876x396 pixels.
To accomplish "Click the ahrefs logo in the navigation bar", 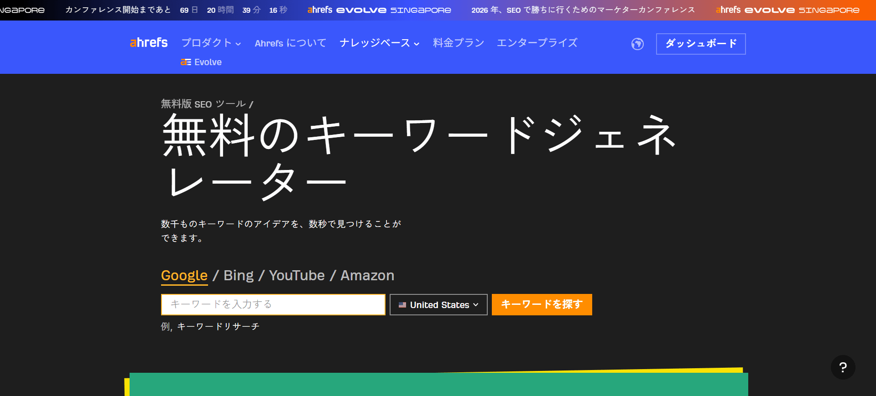I will [149, 43].
